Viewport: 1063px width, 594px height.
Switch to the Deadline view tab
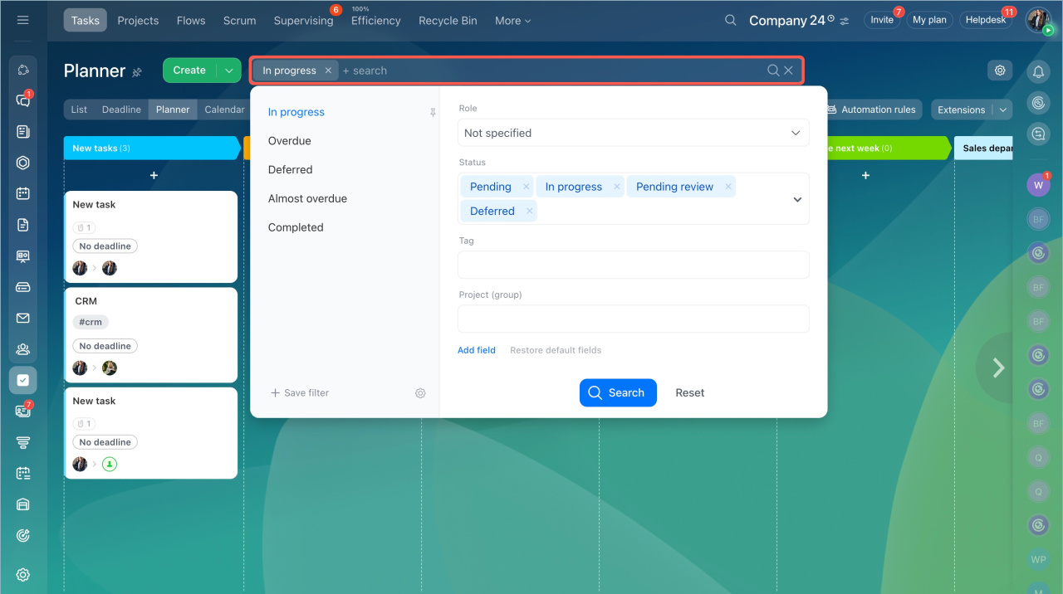pos(121,110)
